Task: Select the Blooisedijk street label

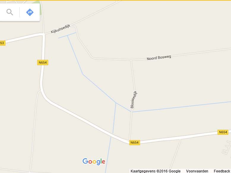Action: (x=134, y=100)
